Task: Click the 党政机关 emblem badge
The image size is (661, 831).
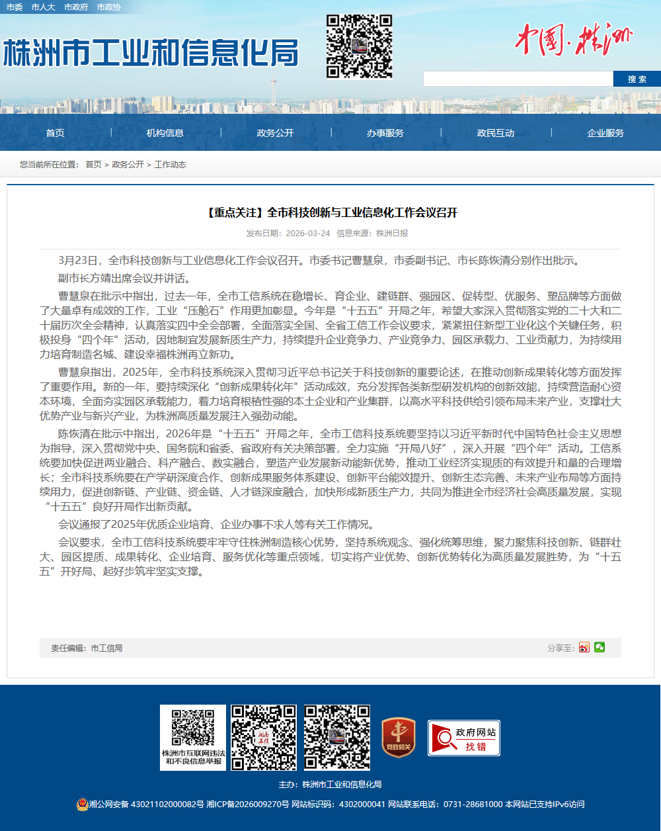Action: pyautogui.click(x=399, y=737)
